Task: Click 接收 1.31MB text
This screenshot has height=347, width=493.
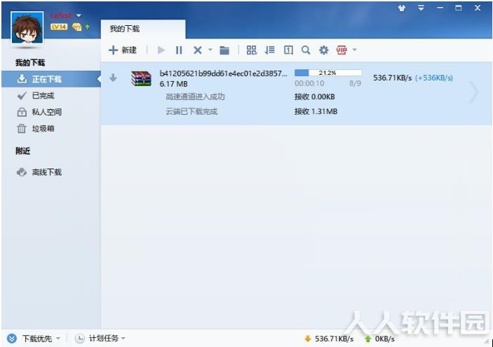Action: click(316, 111)
